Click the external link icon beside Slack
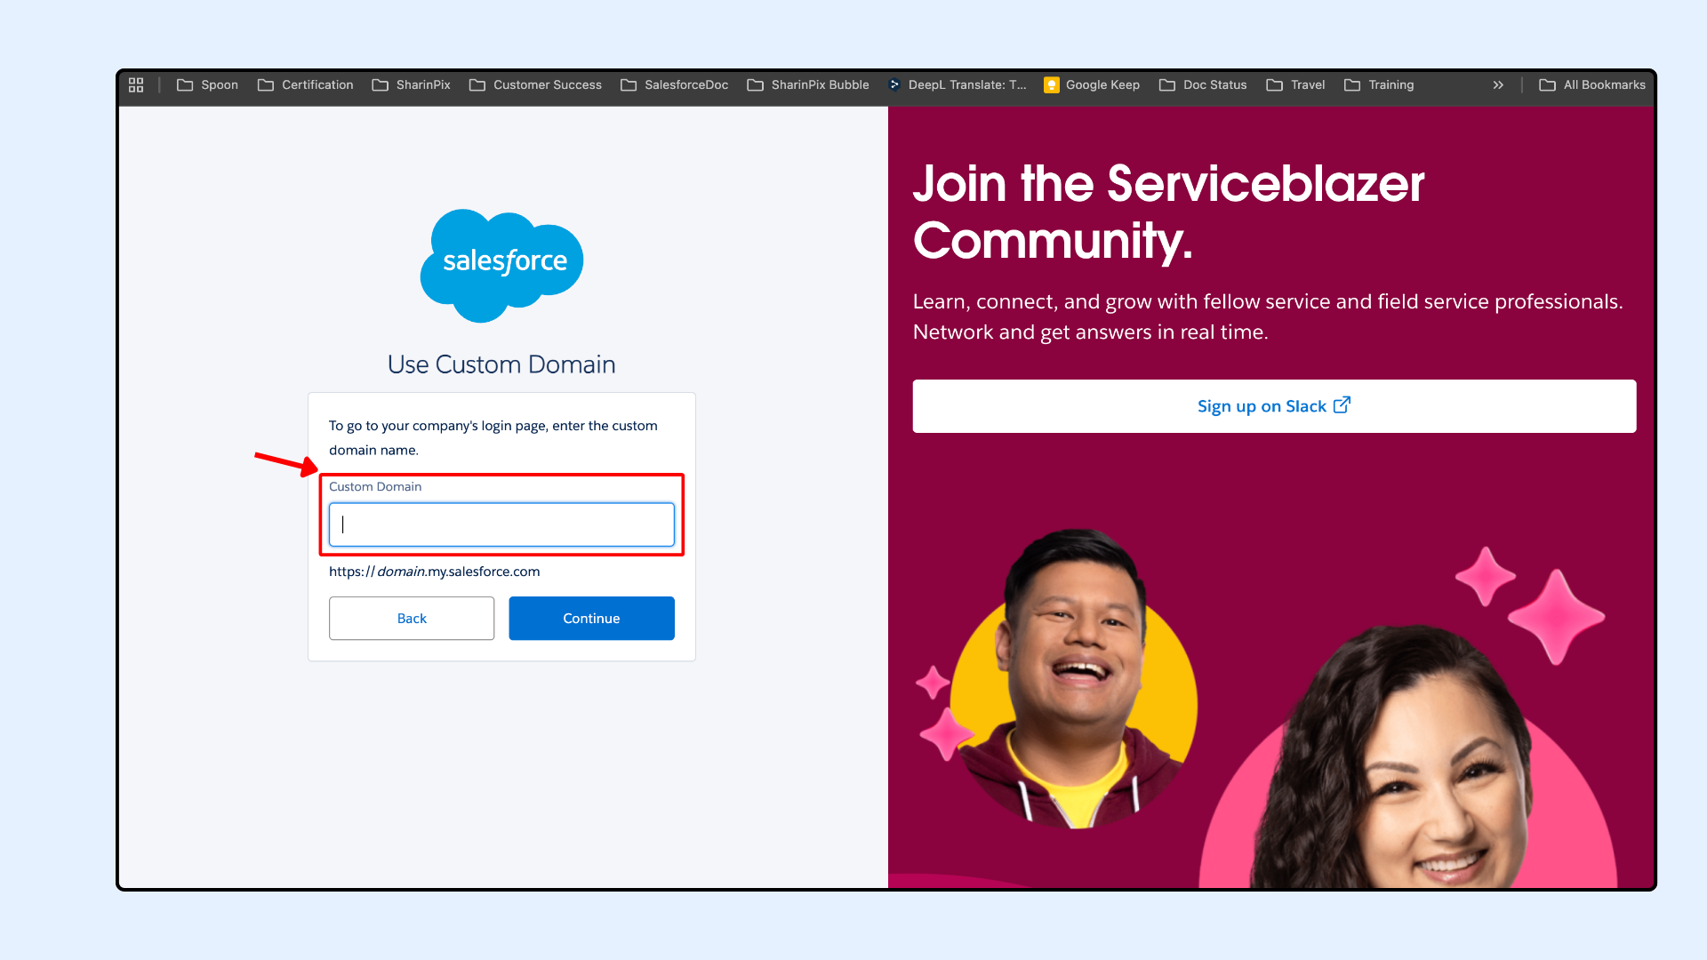1707x960 pixels. click(x=1342, y=405)
